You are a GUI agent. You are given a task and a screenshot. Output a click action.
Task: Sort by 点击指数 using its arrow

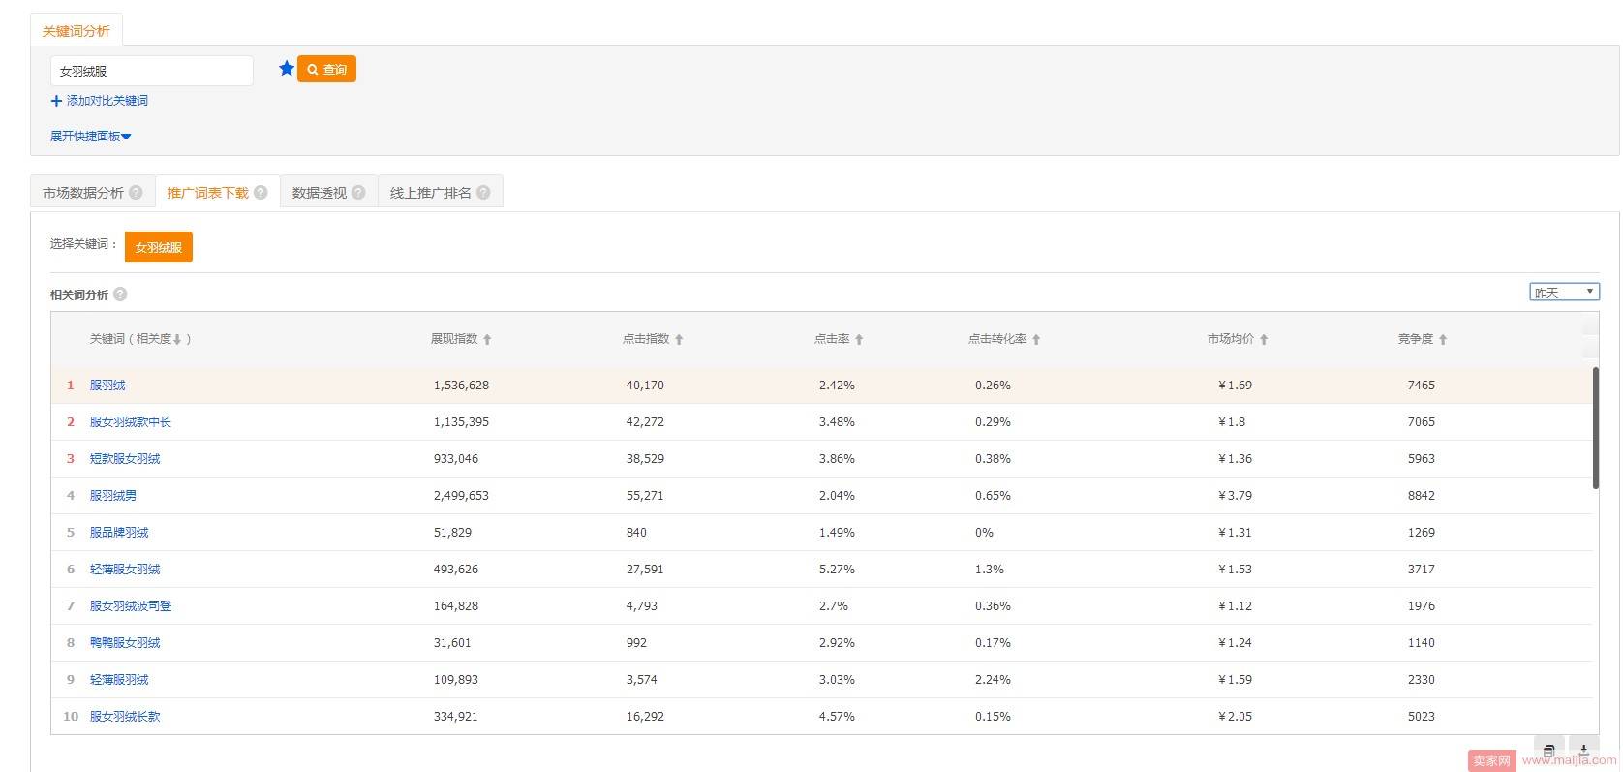click(679, 340)
